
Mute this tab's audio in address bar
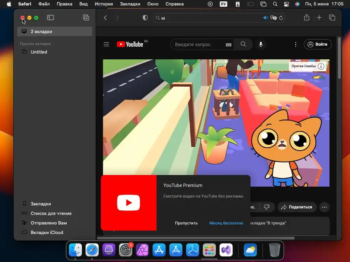click(x=266, y=18)
